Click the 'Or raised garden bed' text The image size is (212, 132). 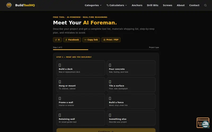[68, 122]
